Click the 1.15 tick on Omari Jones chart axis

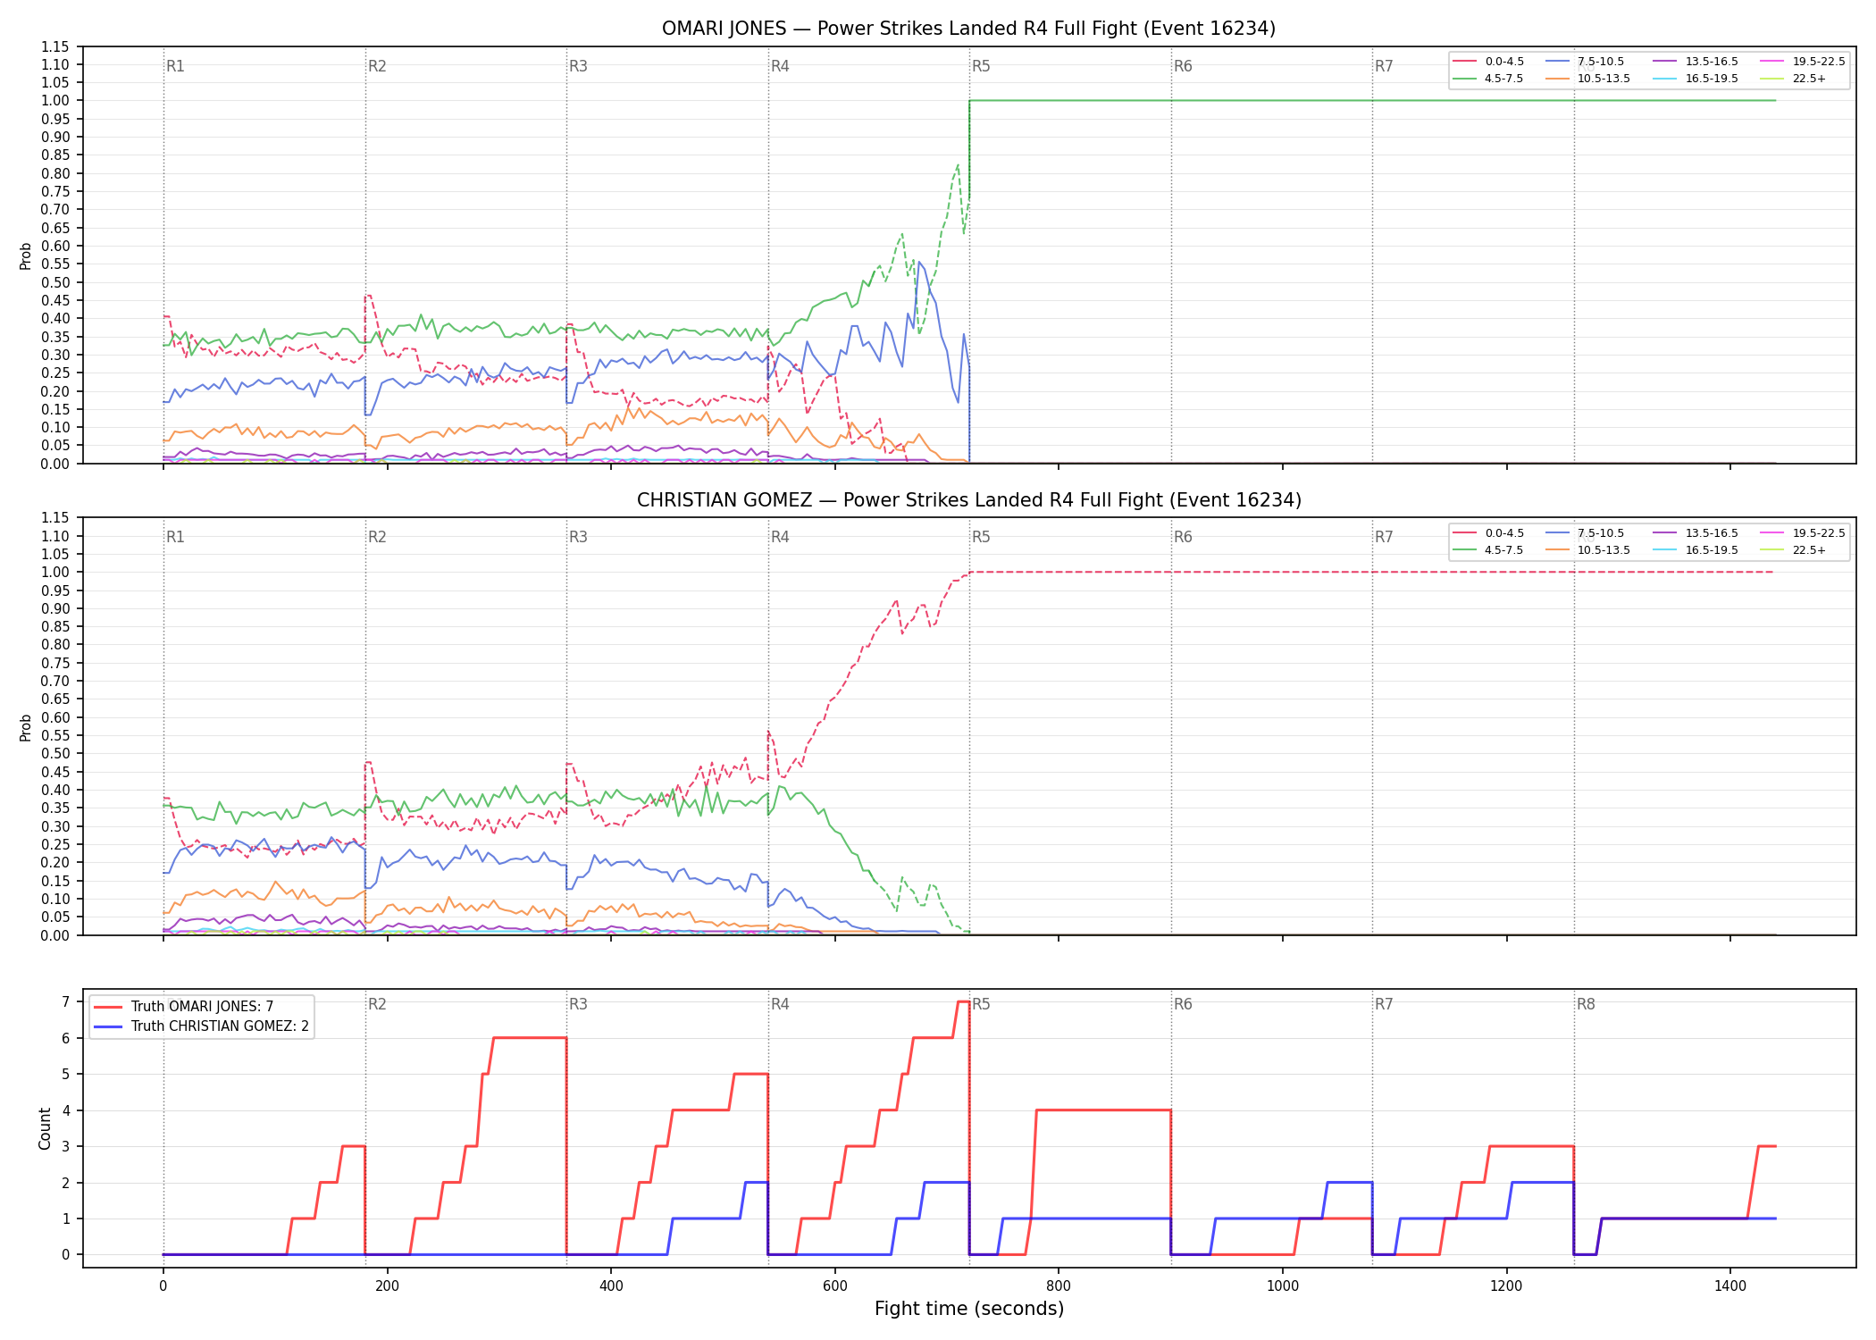[x=55, y=46]
